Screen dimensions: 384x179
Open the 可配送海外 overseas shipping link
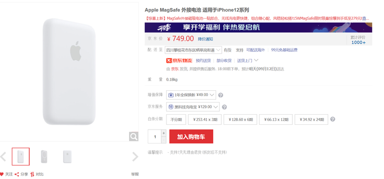pos(255,50)
